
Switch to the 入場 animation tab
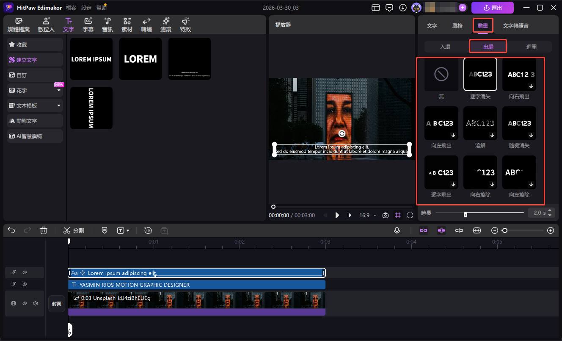click(445, 47)
